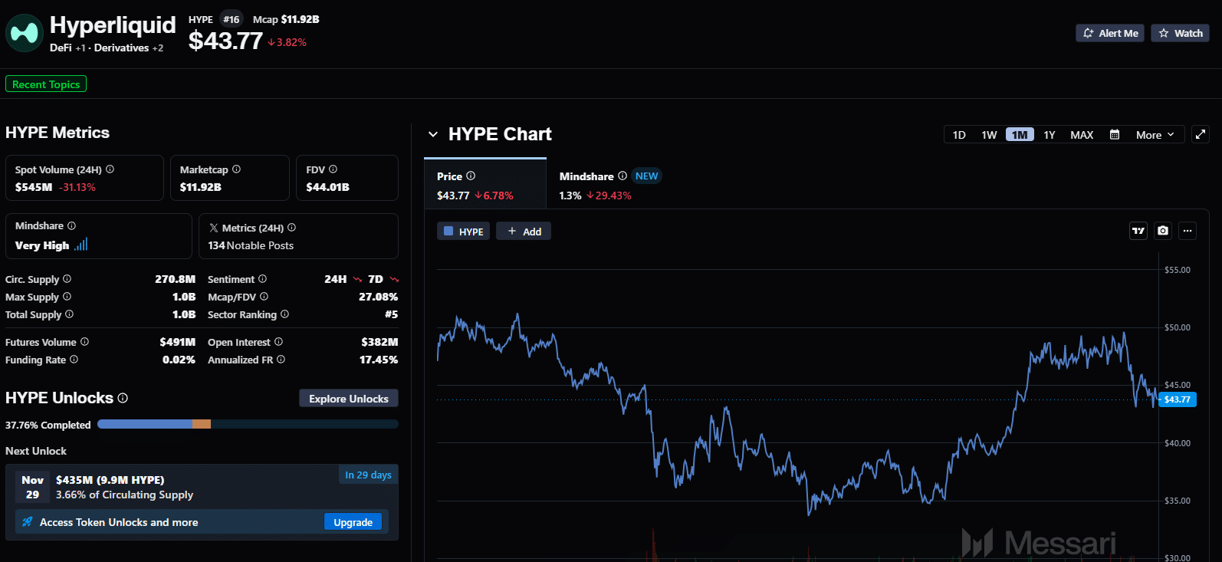Click info icon on chart Mindshare tab
The width and height of the screenshot is (1222, 562).
click(622, 176)
